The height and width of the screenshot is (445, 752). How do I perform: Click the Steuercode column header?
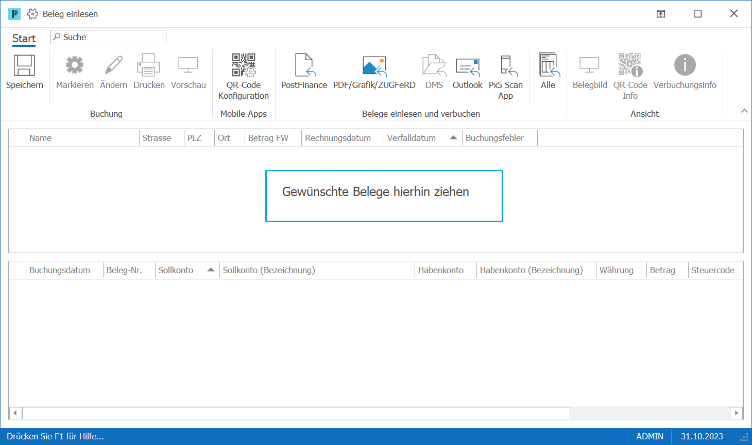[715, 270]
